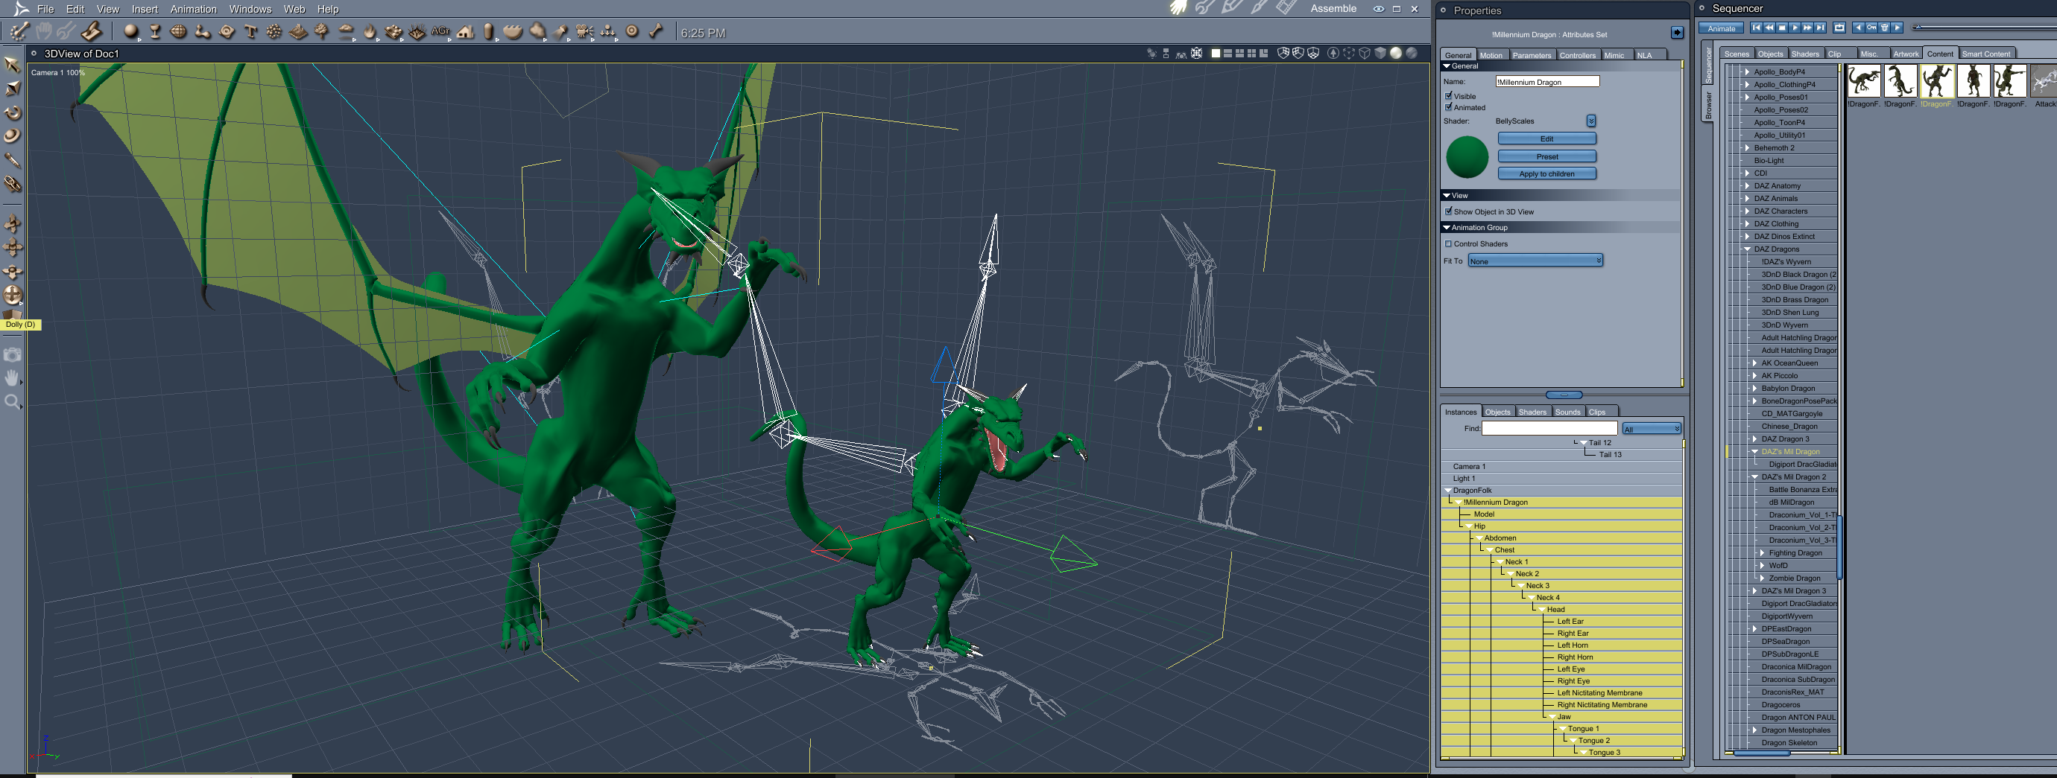2057x778 pixels.
Task: Select the text tool in top toolbar
Action: pyautogui.click(x=250, y=32)
